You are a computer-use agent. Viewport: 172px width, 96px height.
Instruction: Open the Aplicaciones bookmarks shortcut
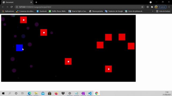[x=8, y=11]
